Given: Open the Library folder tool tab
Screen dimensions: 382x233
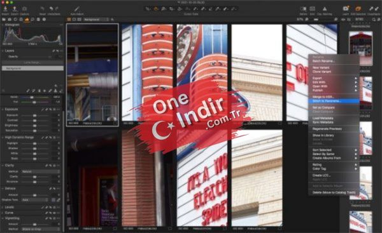Looking at the screenshot, I should (x=4, y=20).
